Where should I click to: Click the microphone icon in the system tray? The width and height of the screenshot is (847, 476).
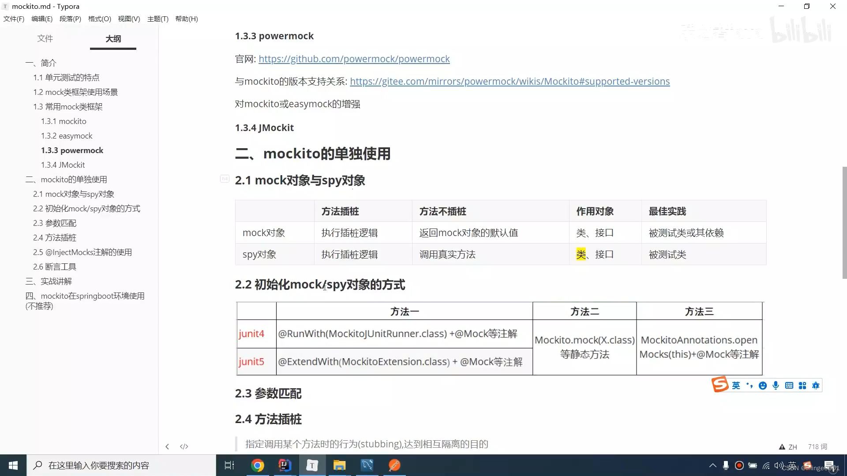click(726, 465)
